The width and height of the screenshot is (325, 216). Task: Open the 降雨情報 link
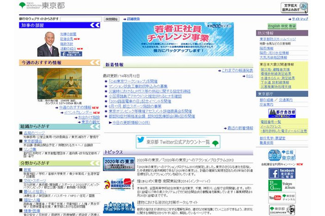(x=266, y=48)
